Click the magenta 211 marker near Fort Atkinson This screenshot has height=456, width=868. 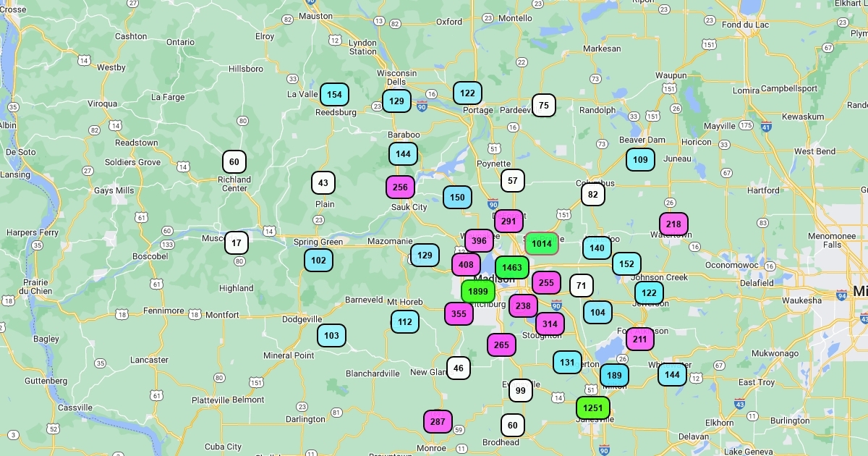click(x=639, y=339)
